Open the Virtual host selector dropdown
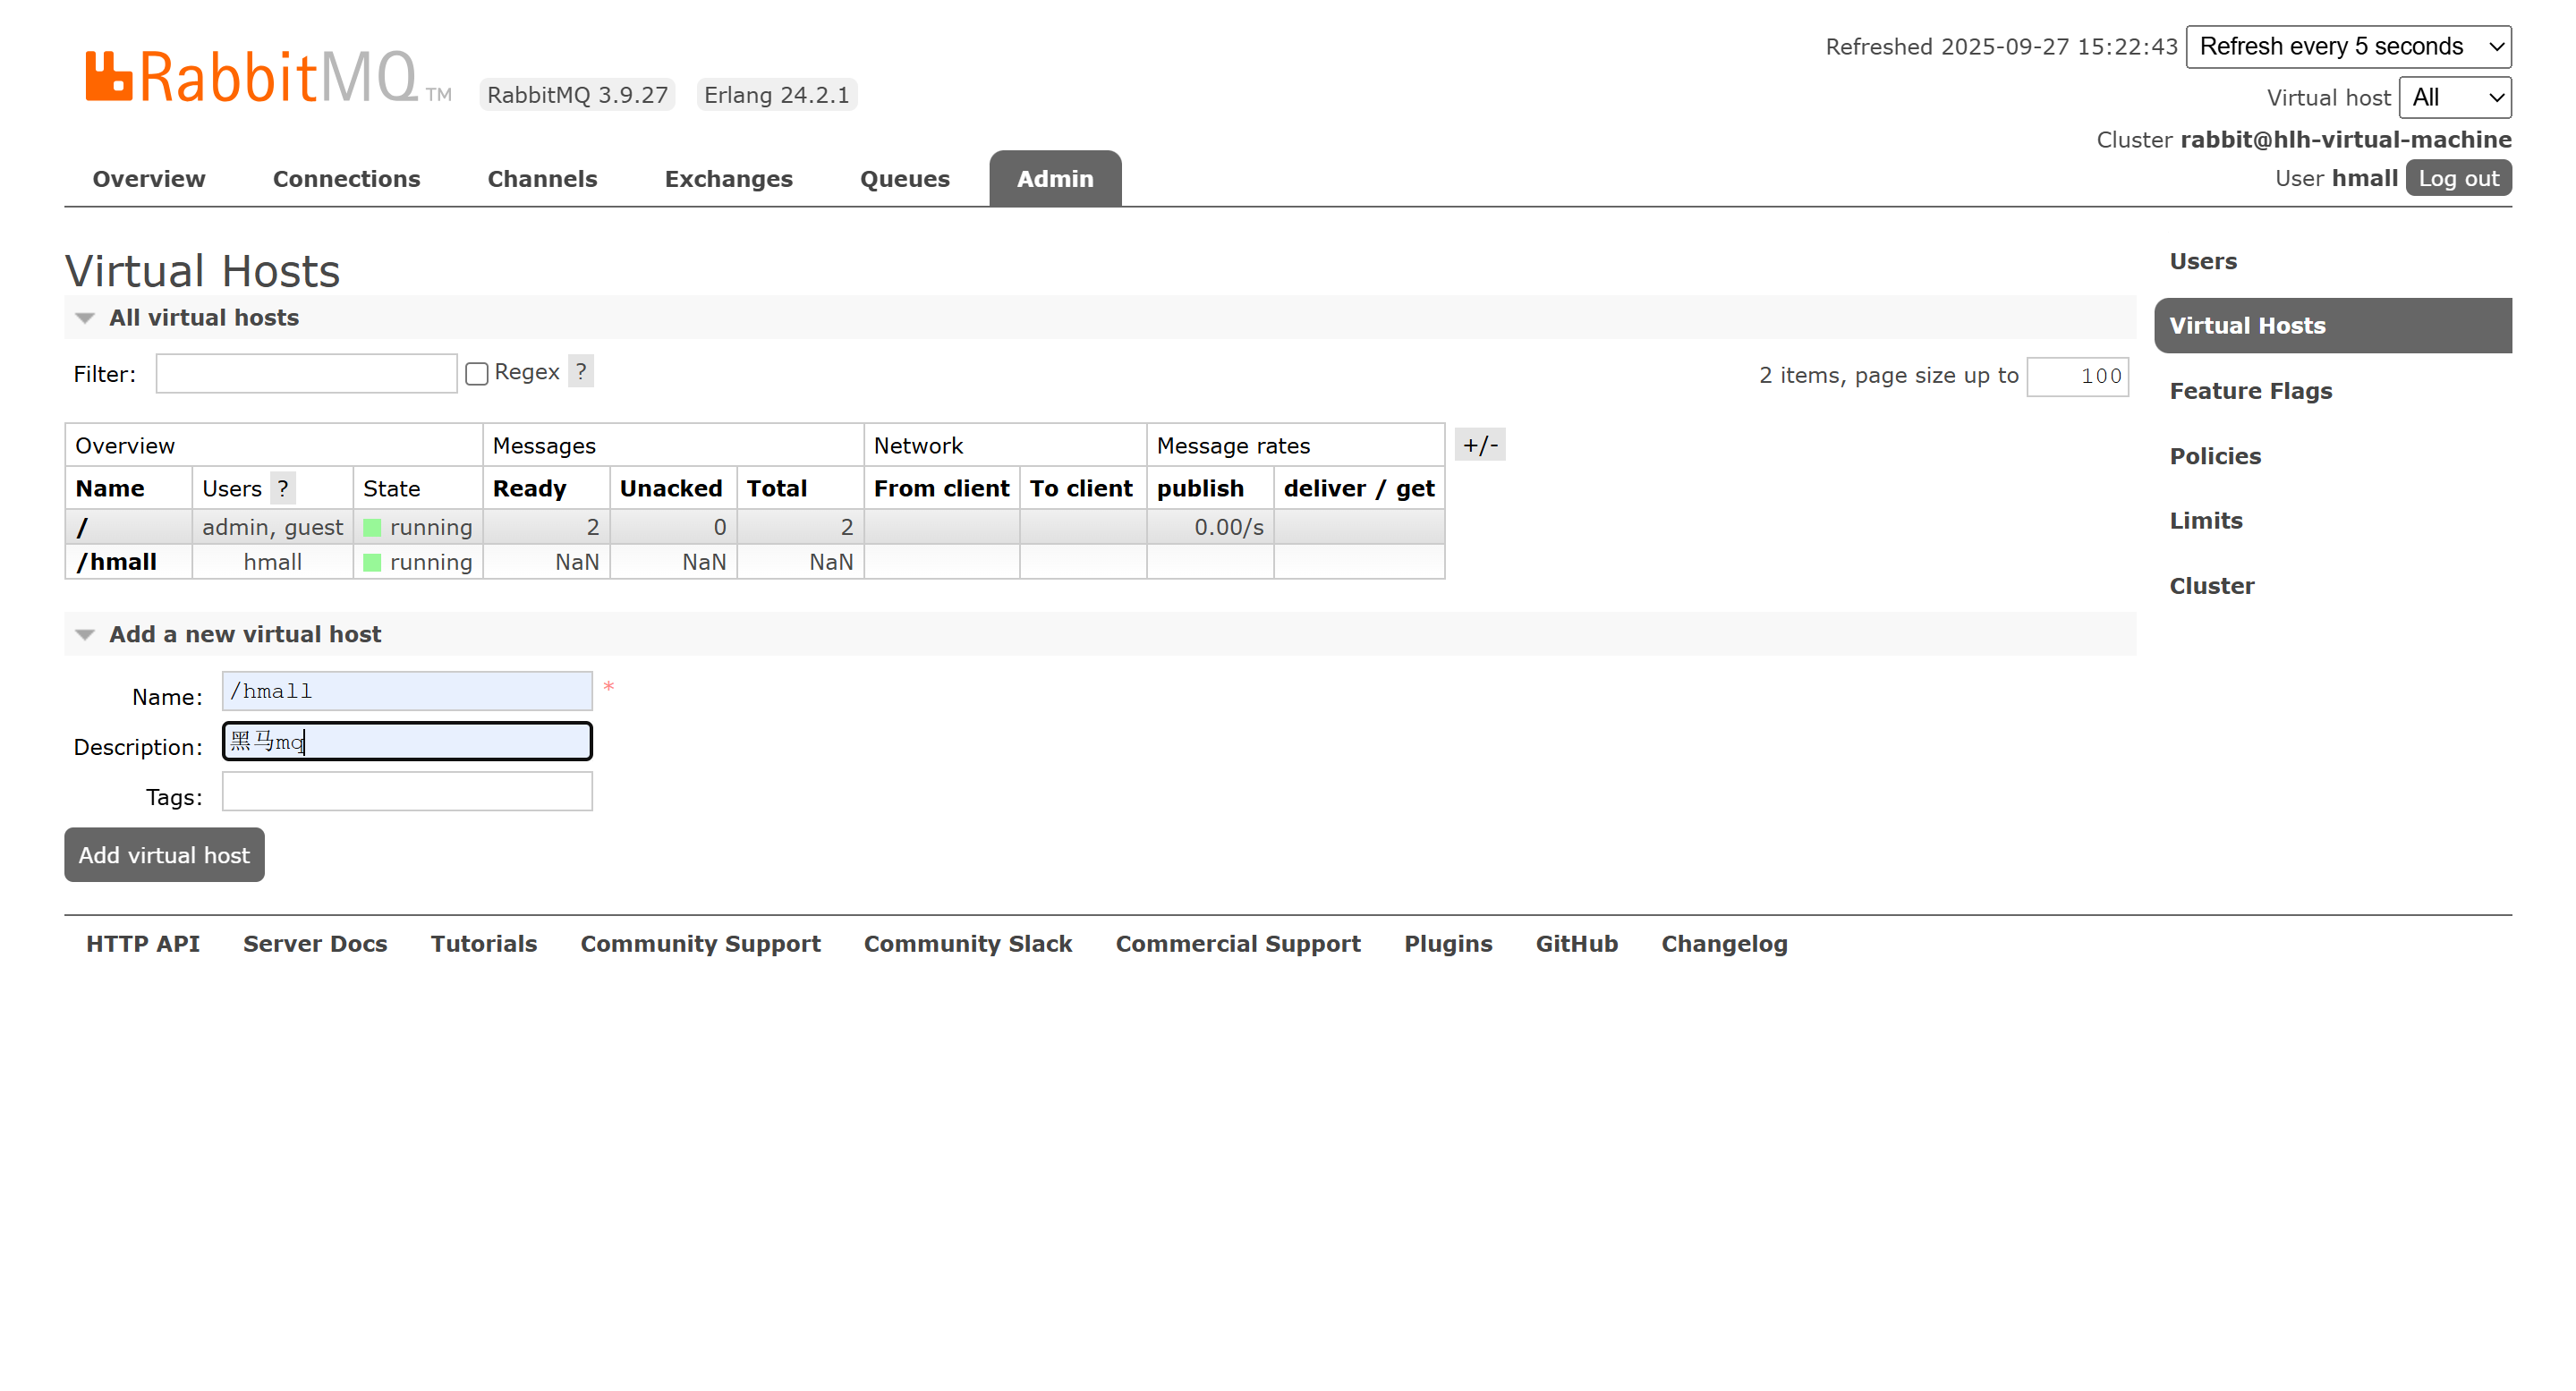The image size is (2576, 1391). [2455, 97]
